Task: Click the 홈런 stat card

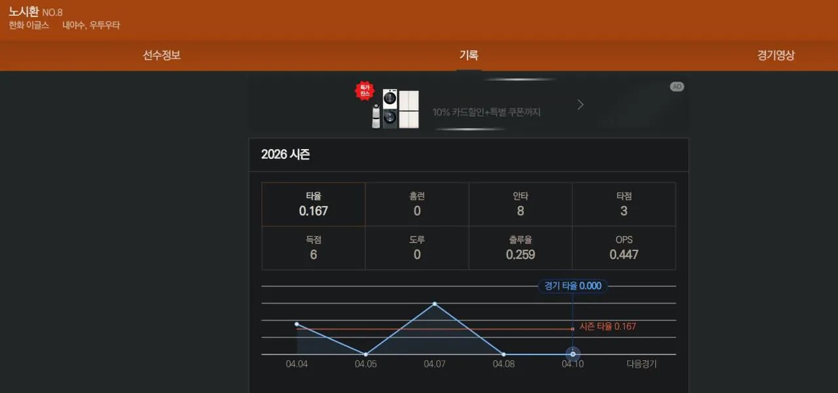Action: tap(416, 203)
